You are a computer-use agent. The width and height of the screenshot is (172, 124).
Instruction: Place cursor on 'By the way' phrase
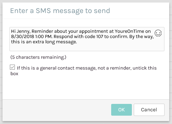pos(141,37)
